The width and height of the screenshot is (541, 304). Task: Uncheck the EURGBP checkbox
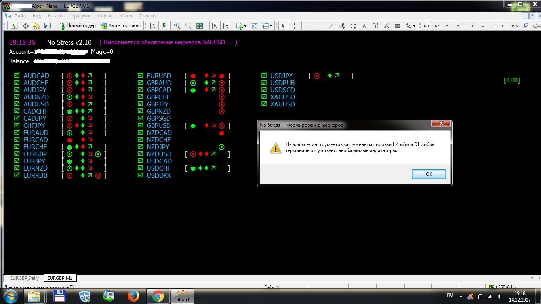point(17,154)
